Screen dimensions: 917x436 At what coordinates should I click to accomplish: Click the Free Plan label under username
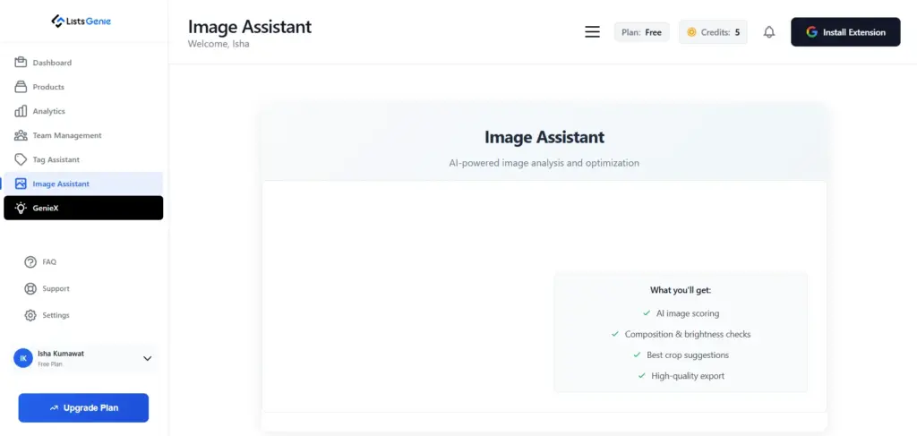click(50, 364)
